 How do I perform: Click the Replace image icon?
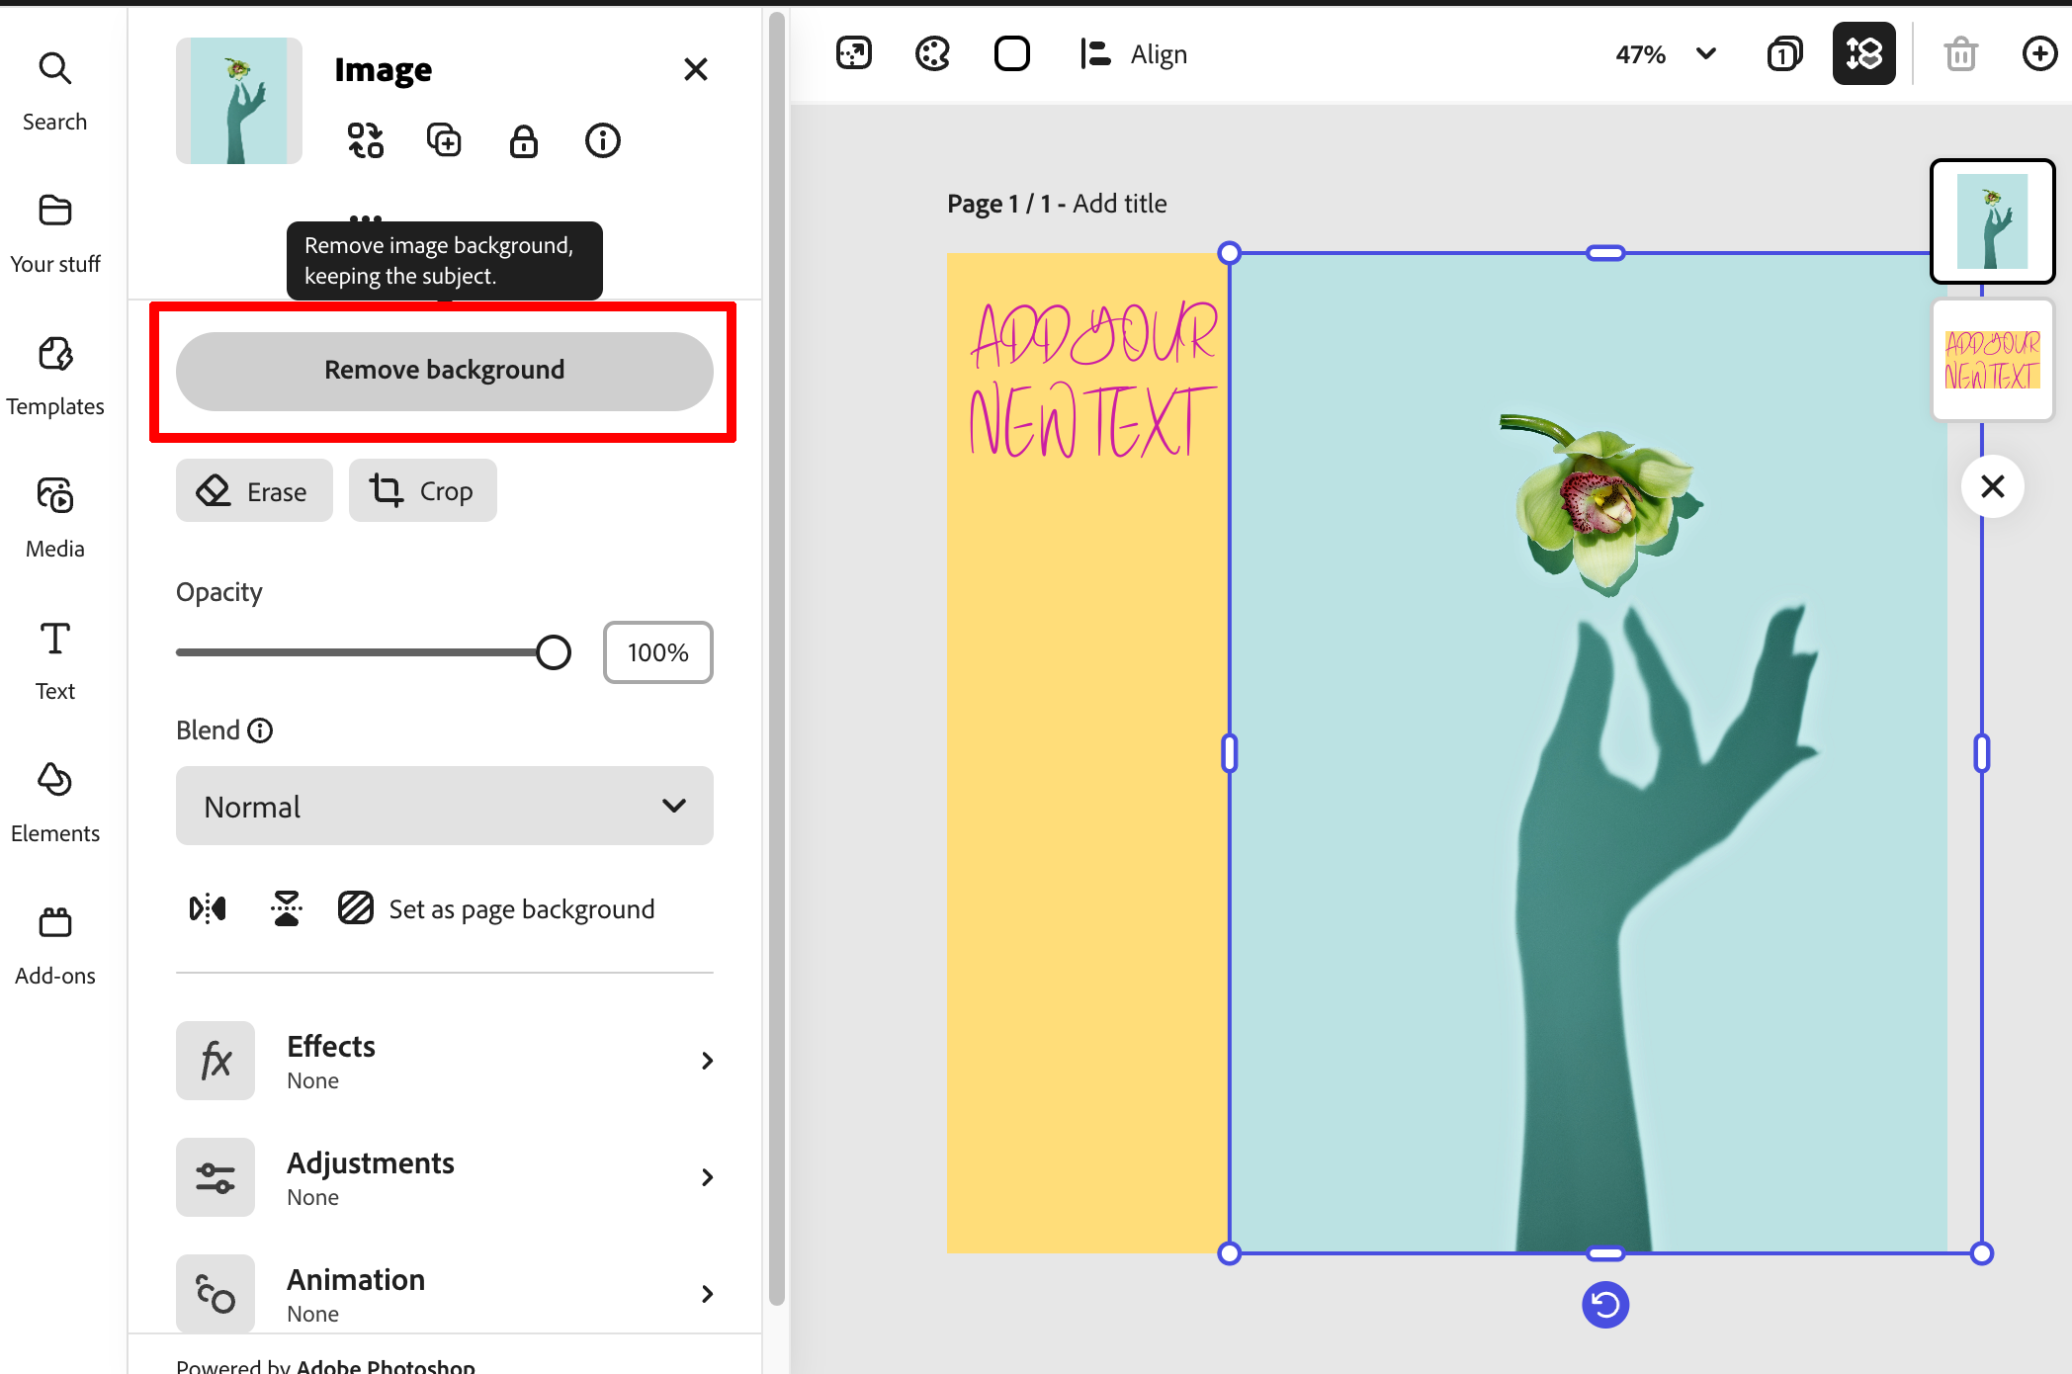click(366, 140)
